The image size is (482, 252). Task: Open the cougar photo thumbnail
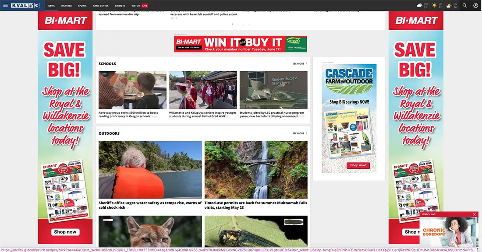point(150,231)
